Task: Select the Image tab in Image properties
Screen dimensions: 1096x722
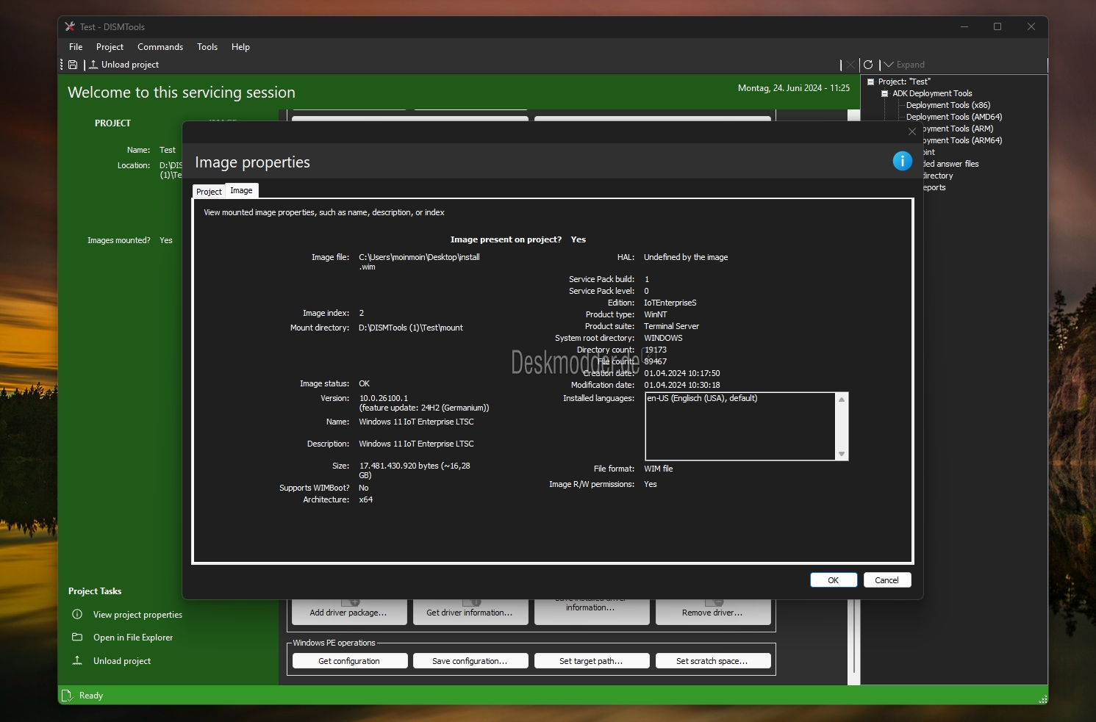Action: tap(241, 190)
